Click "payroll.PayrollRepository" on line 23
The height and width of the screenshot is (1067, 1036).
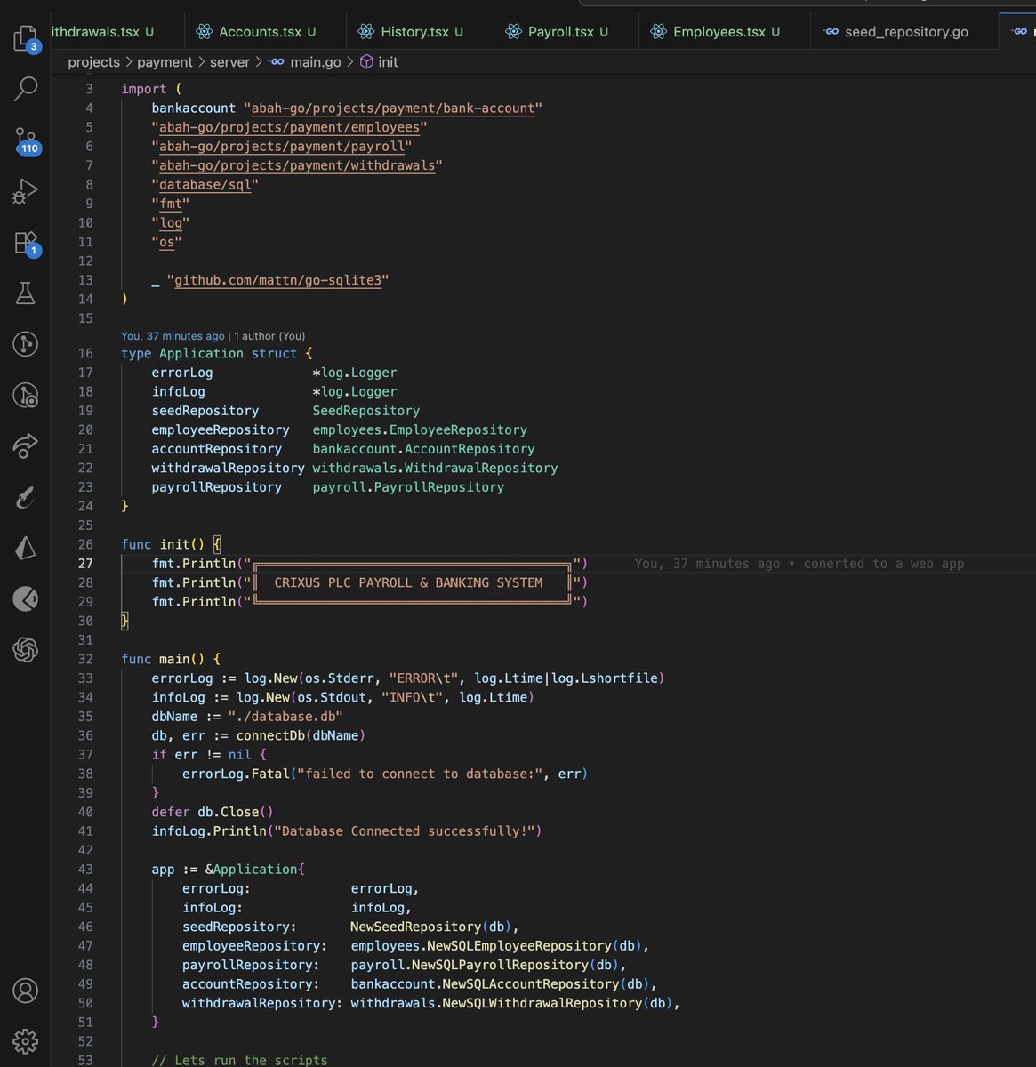tap(408, 487)
